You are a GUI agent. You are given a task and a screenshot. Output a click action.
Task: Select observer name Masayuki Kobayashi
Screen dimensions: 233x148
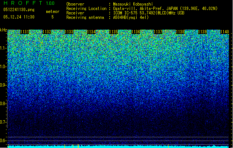pos(133,4)
